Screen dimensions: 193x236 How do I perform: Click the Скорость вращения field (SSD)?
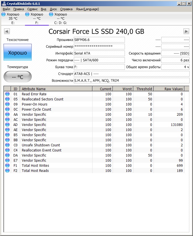(175, 53)
